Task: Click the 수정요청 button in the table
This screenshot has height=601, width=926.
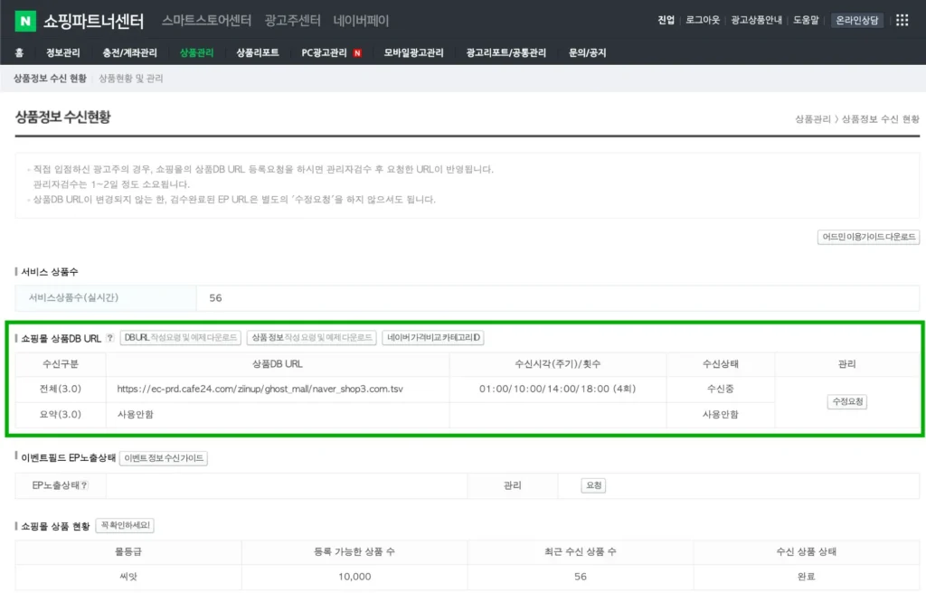Action: 849,402
